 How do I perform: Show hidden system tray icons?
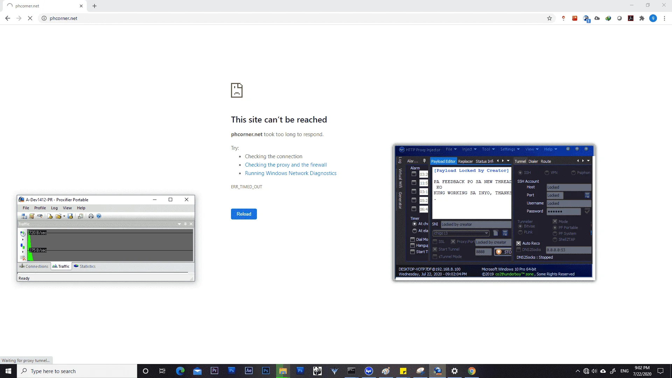[x=577, y=371]
